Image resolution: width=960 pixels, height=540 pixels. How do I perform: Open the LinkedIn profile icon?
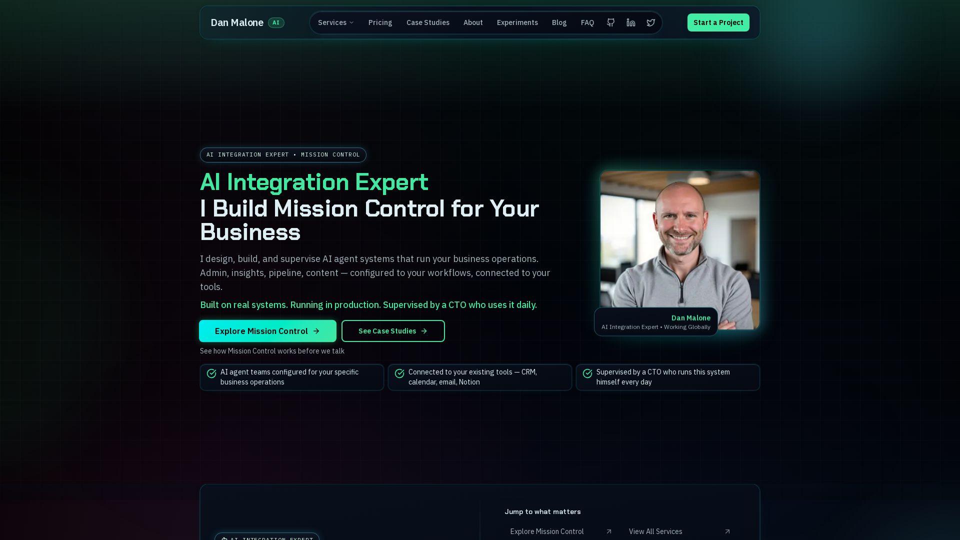[631, 22]
